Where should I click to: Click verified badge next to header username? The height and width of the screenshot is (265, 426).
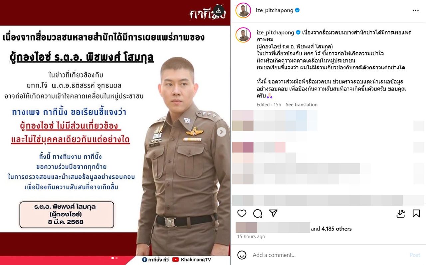click(x=297, y=10)
